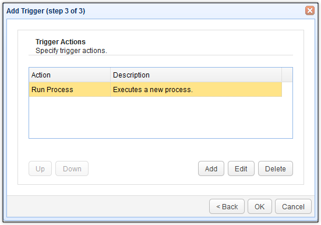Image resolution: width=321 pixels, height=225 pixels.
Task: Move the selected action Up
Action: 40,168
